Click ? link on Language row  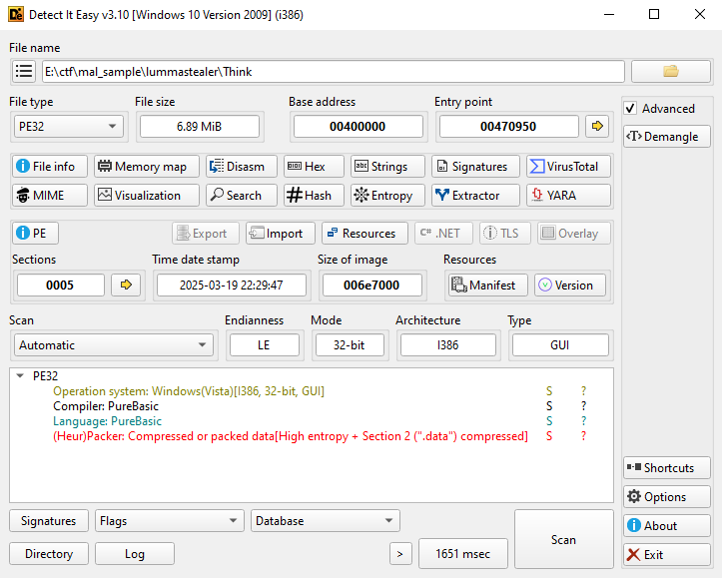coord(583,421)
